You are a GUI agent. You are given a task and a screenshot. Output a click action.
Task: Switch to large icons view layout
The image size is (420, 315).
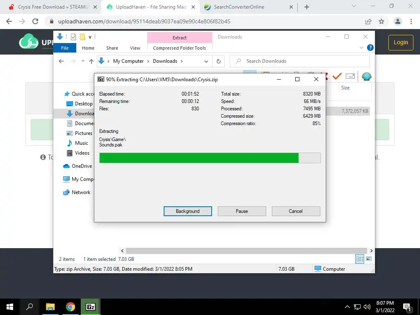[369, 259]
